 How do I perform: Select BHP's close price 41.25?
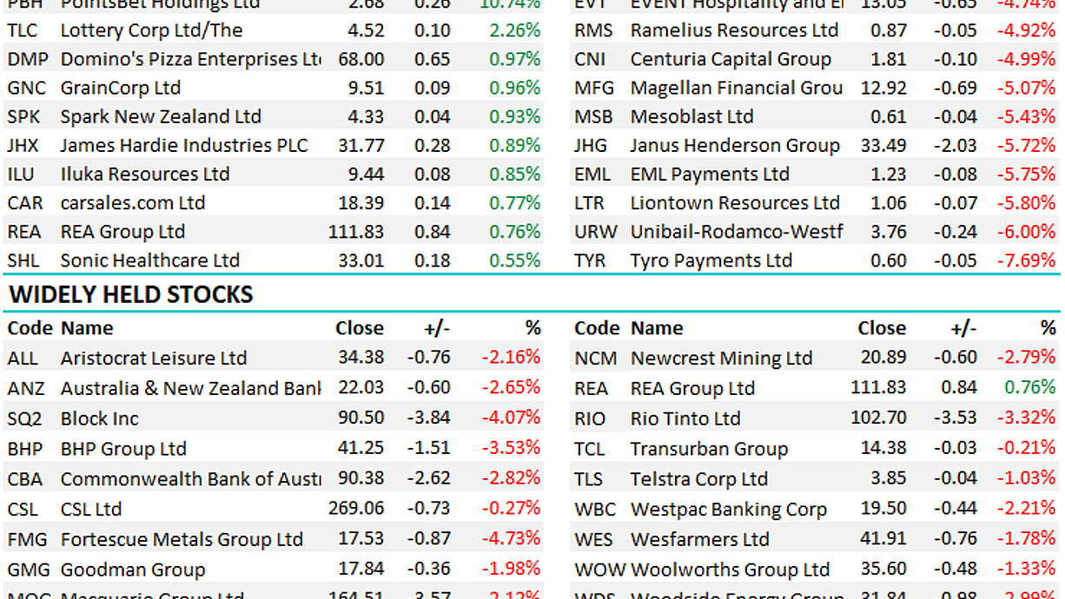(x=361, y=449)
